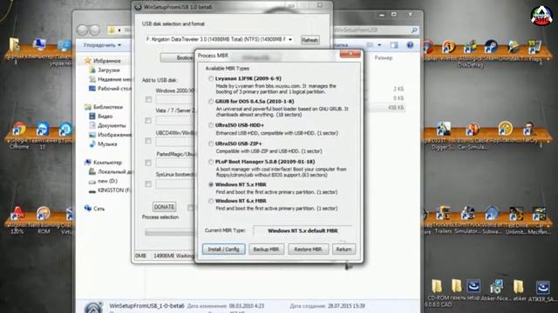The height and width of the screenshot is (313, 558).
Task: Open Explorer view options dropdown arrow
Action: point(379,45)
